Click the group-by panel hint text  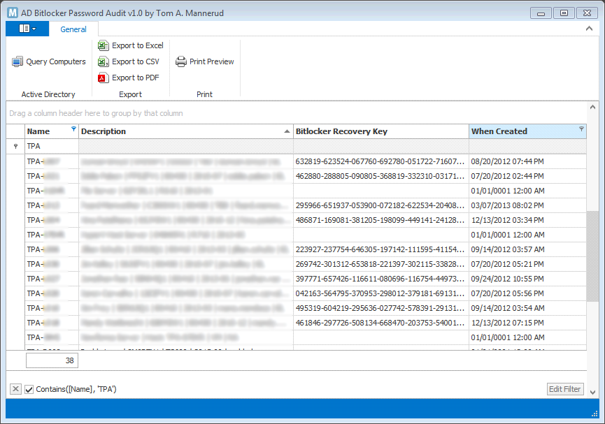click(x=96, y=113)
